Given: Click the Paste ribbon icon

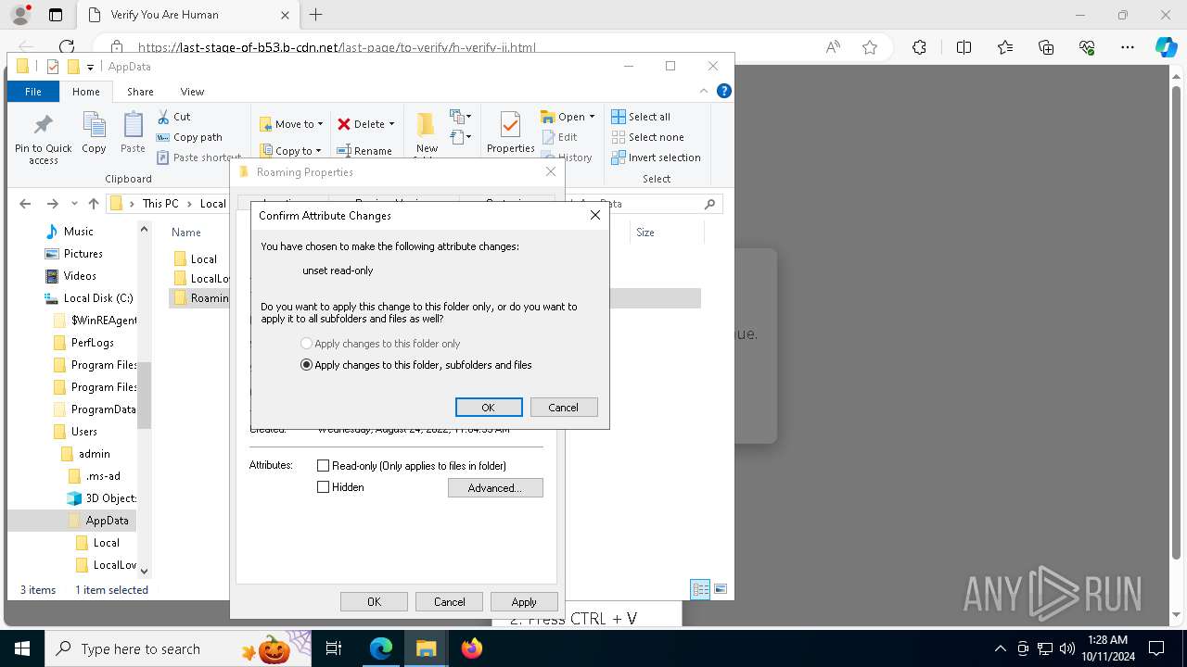Looking at the screenshot, I should tap(133, 132).
